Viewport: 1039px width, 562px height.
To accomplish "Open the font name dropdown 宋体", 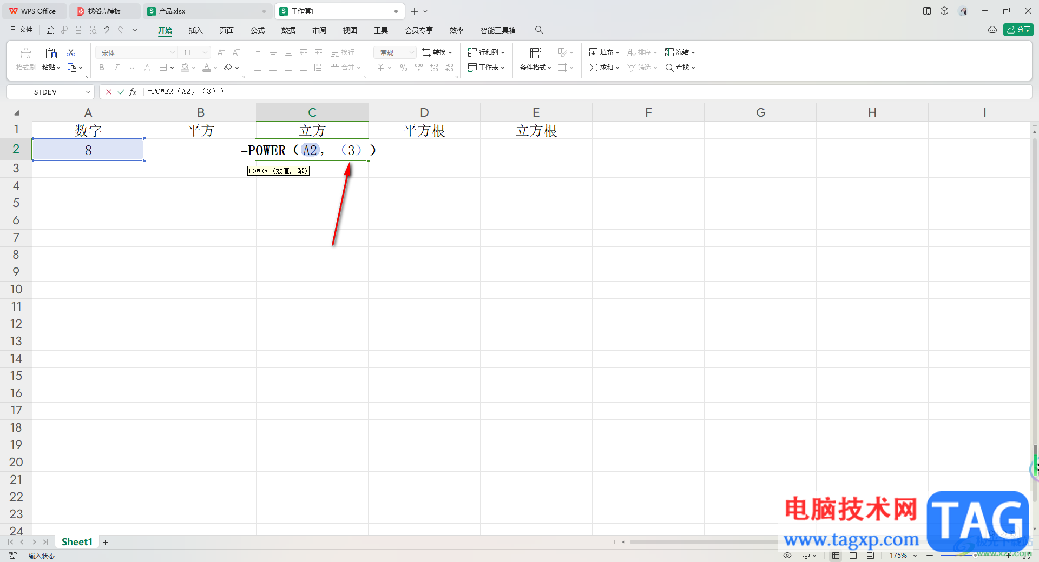I will 173,52.
